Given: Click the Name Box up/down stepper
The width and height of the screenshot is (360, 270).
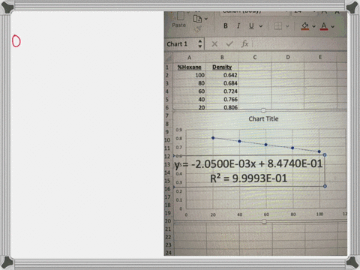Looking at the screenshot, I should click(200, 43).
